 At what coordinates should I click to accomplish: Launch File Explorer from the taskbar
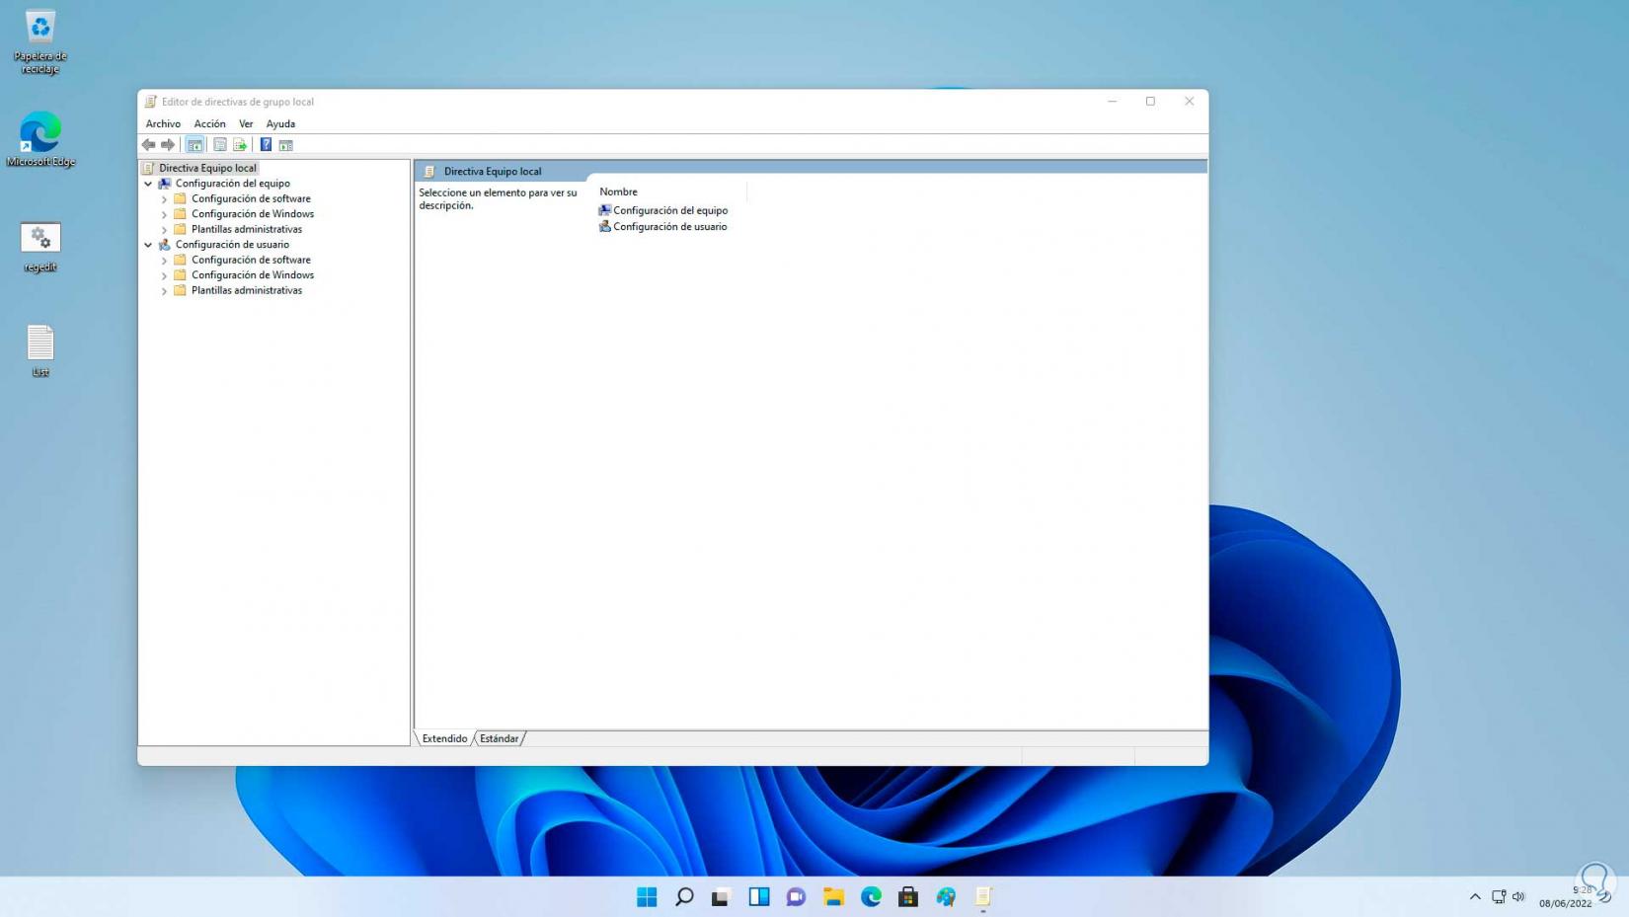(834, 896)
